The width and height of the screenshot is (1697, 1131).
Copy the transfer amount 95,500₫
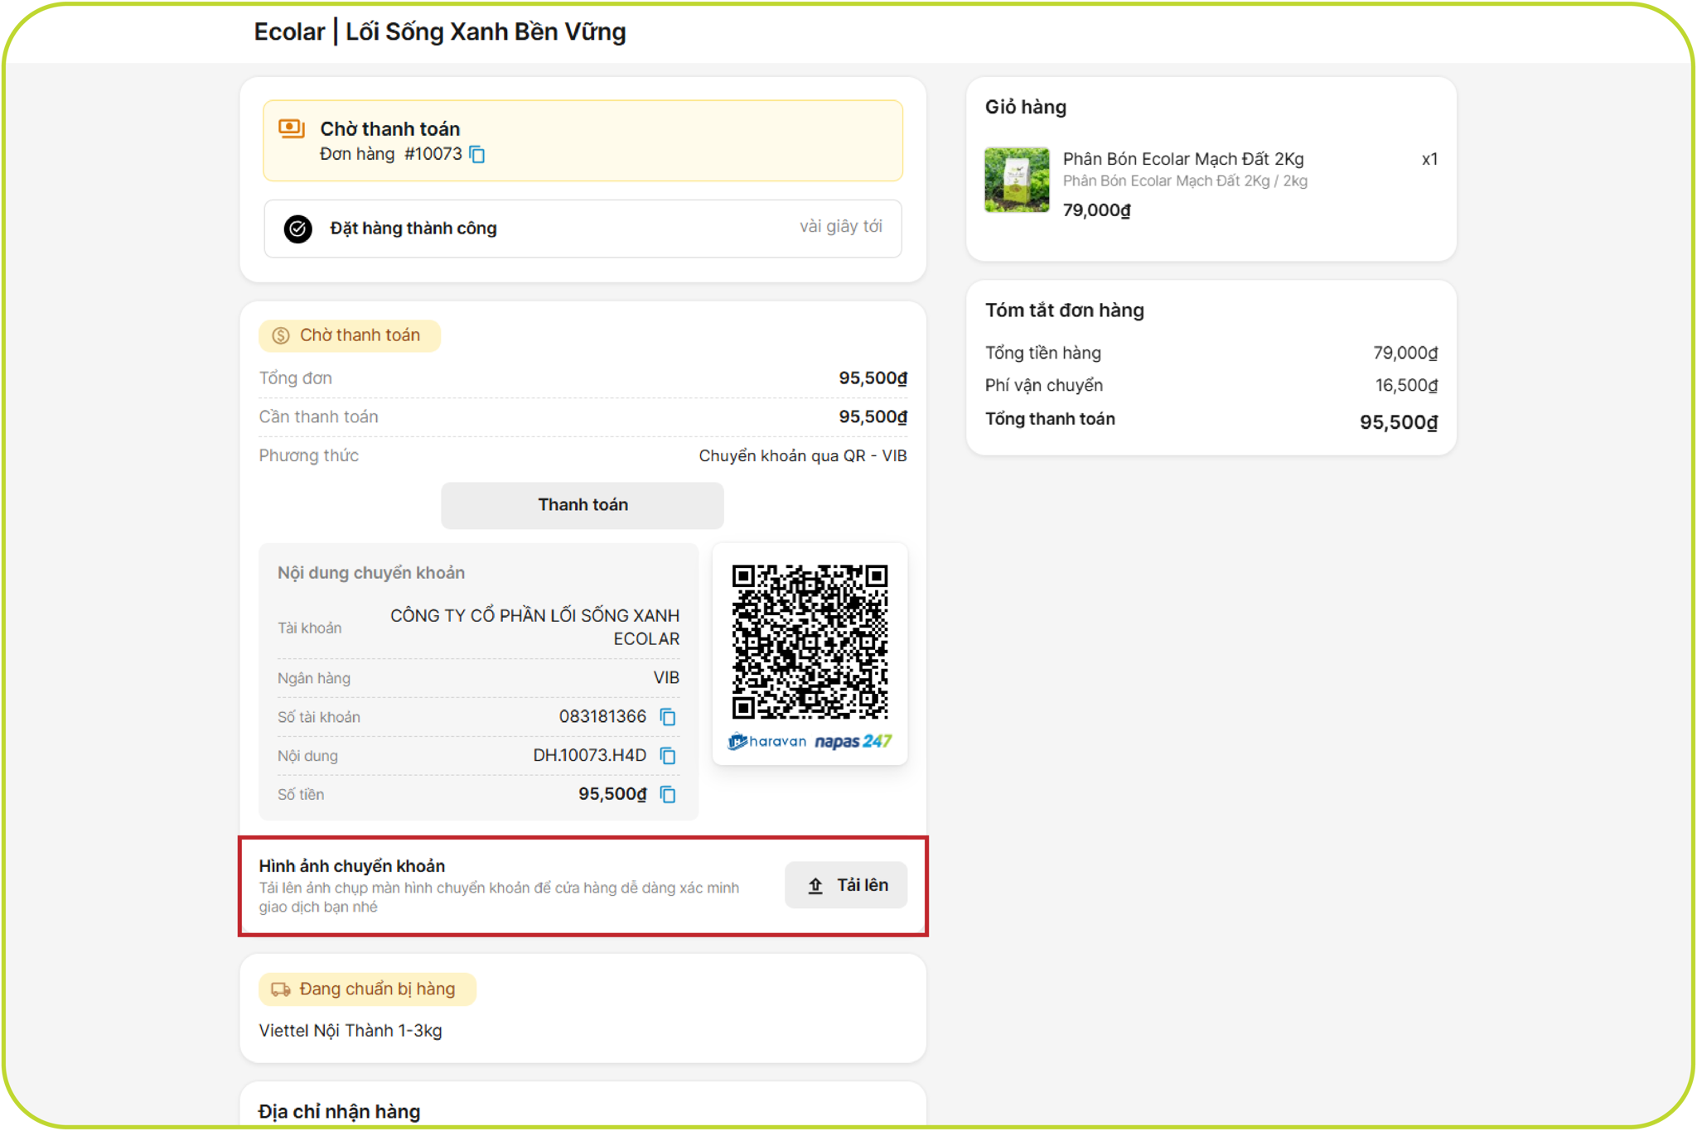pyautogui.click(x=668, y=795)
